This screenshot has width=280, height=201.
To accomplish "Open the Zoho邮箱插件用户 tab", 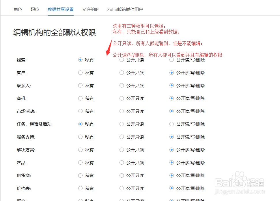I will point(125,10).
